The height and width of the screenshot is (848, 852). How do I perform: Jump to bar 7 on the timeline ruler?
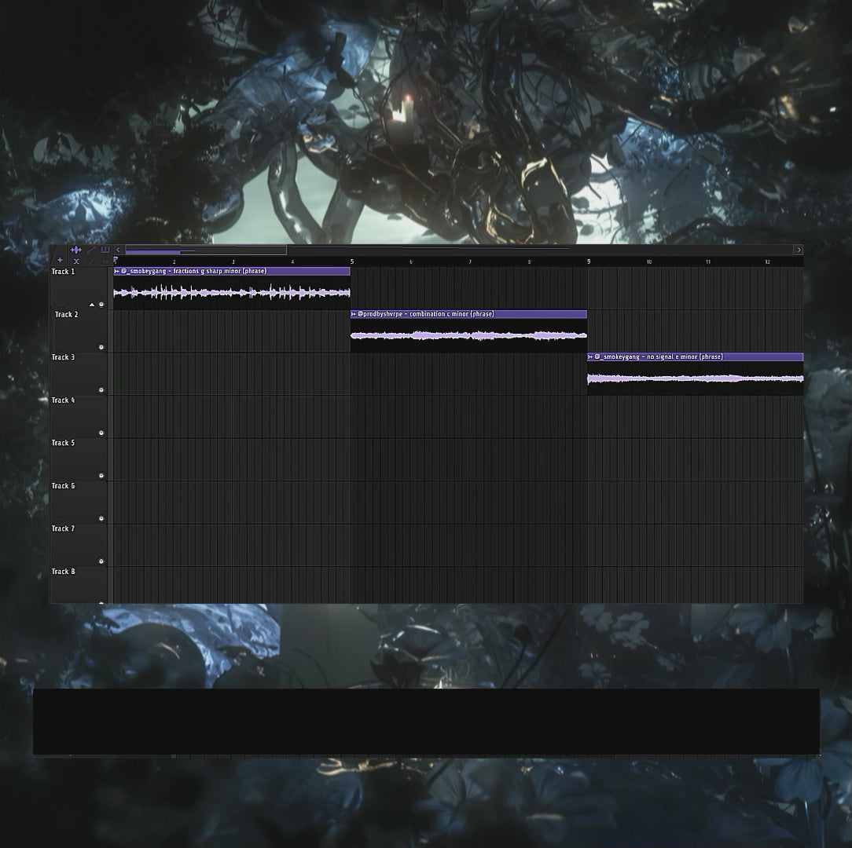tap(470, 261)
